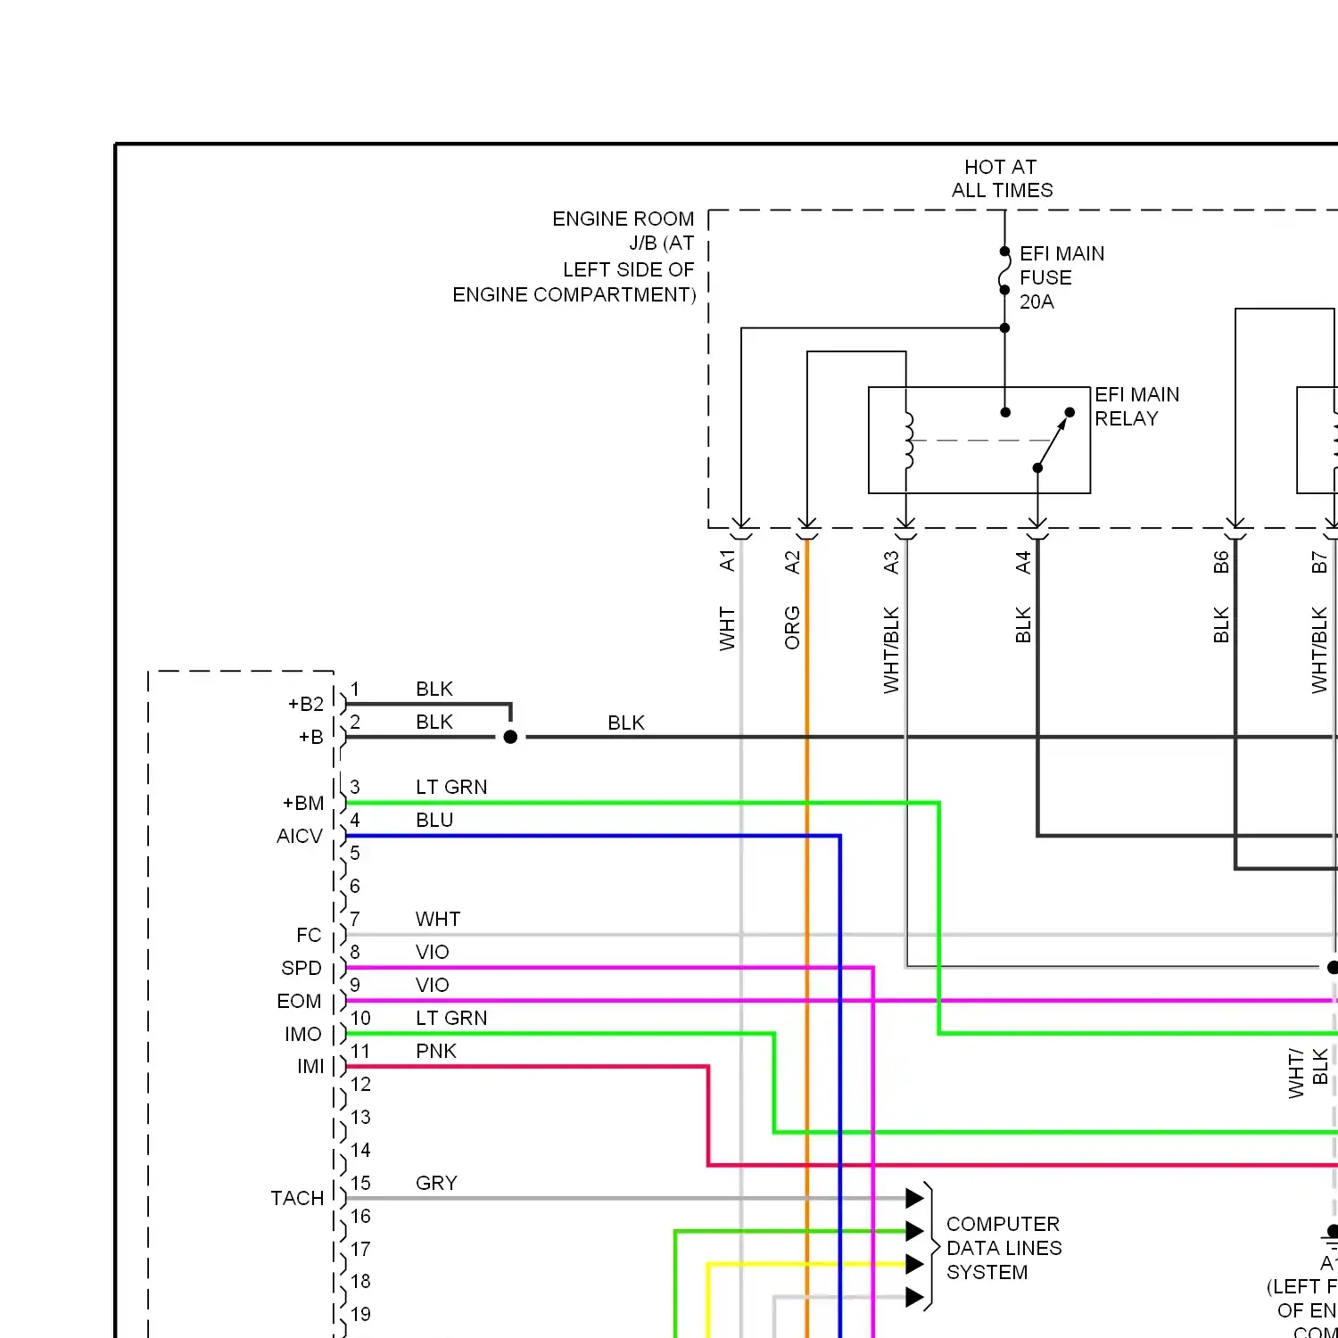Click pin number 17 on the connector
The image size is (1338, 1338).
tap(360, 1249)
